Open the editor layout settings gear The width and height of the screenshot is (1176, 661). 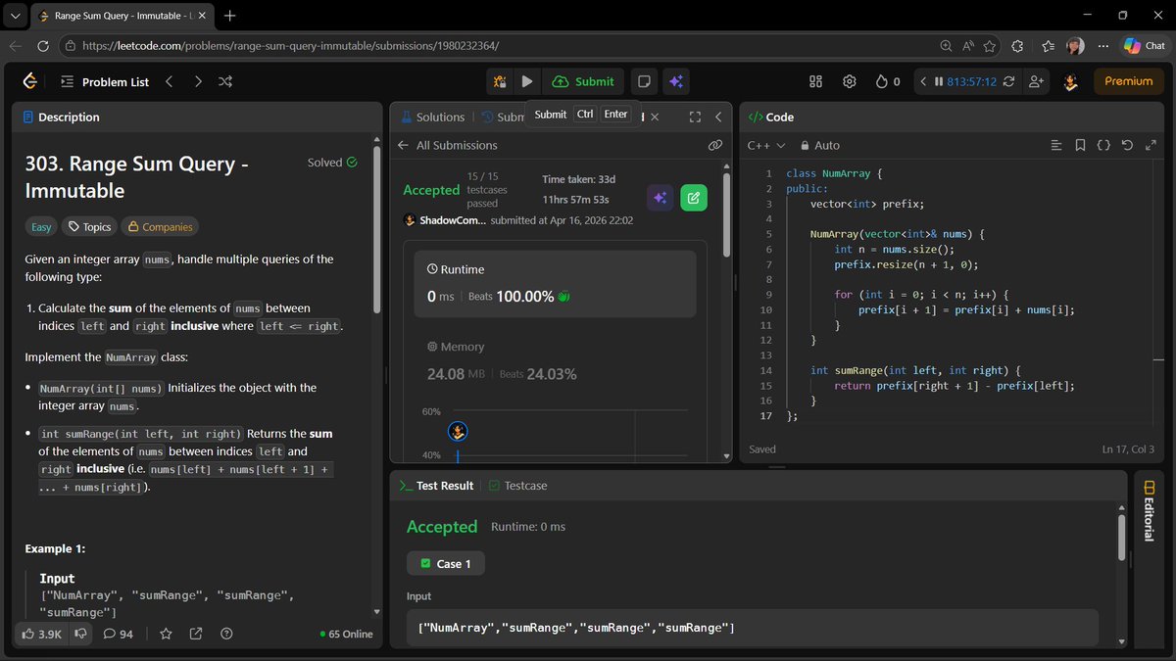pyautogui.click(x=849, y=81)
